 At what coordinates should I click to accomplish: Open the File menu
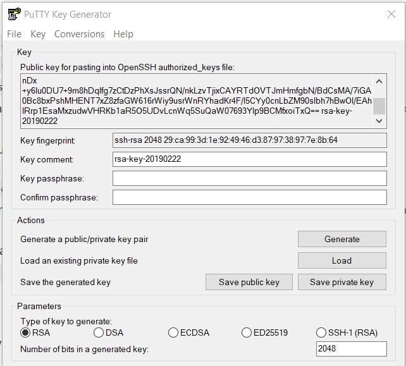(x=15, y=34)
